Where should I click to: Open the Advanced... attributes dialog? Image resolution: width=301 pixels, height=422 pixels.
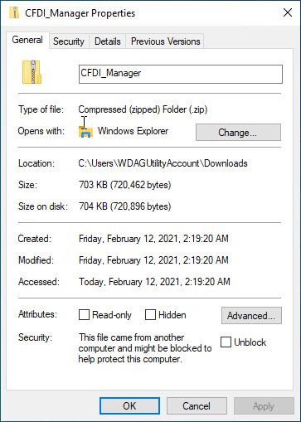pos(251,315)
